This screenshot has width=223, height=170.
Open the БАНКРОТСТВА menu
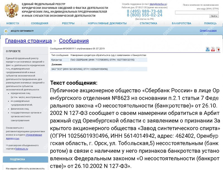[181, 23]
